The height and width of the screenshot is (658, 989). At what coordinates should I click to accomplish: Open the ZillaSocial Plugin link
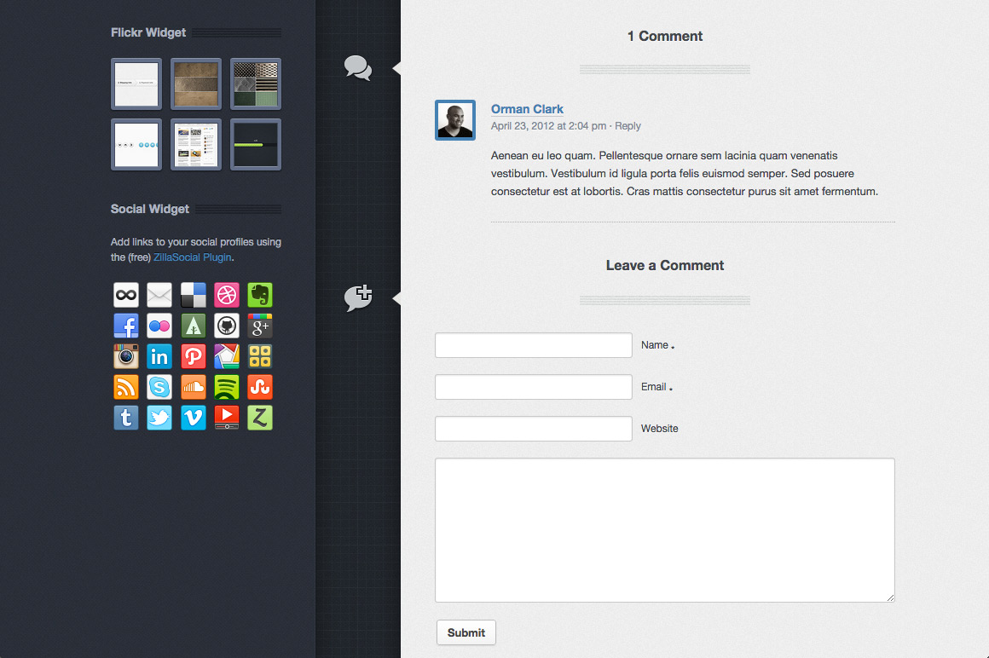(x=191, y=257)
